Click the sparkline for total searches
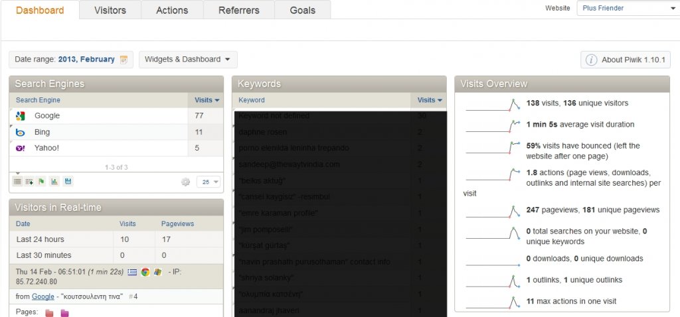Viewport: 680px width, 317px height. (493, 233)
